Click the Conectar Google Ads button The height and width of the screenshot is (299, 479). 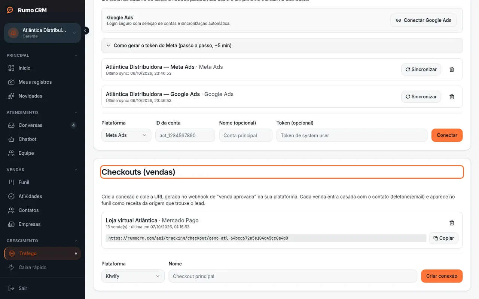pyautogui.click(x=424, y=20)
